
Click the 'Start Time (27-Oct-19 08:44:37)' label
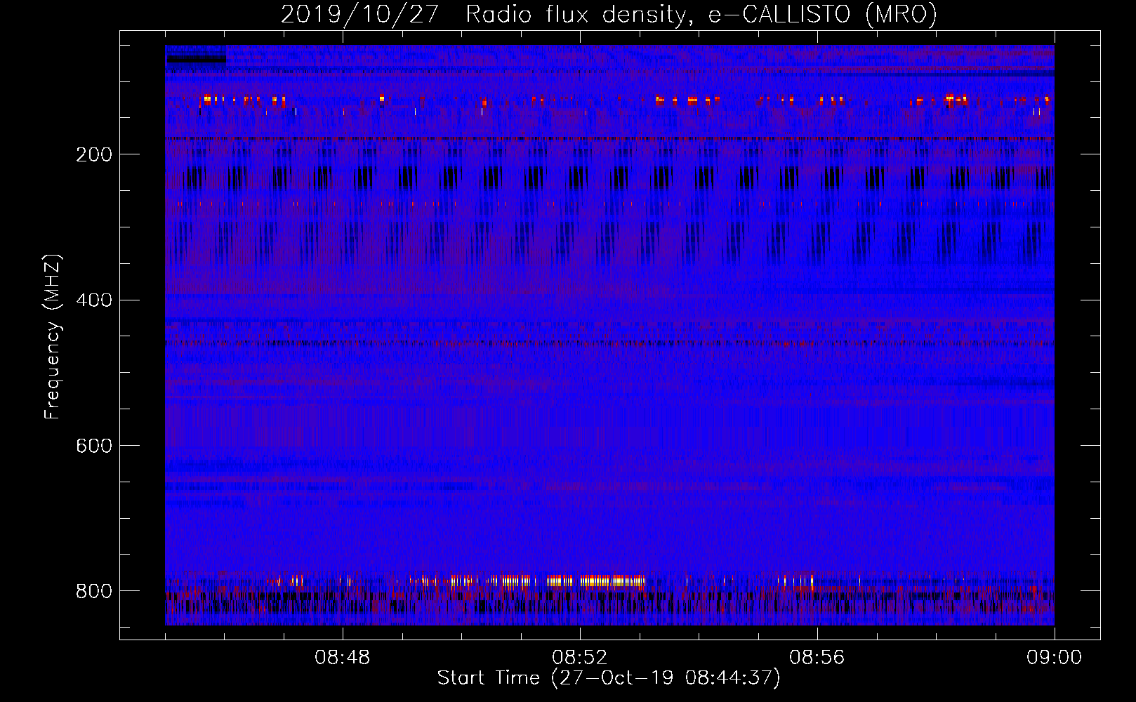(609, 678)
